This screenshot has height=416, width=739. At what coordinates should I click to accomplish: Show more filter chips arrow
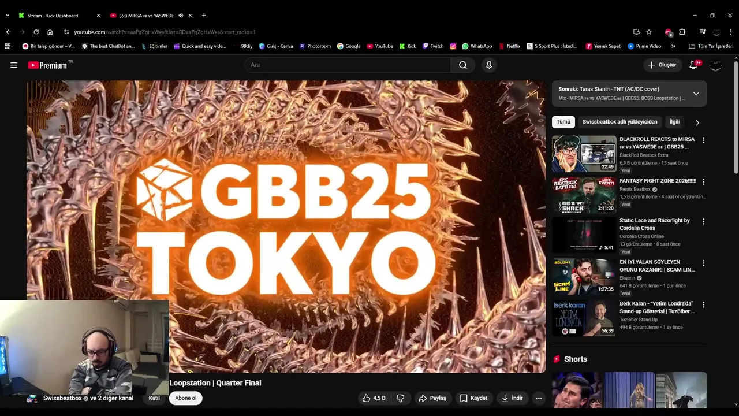tap(697, 122)
